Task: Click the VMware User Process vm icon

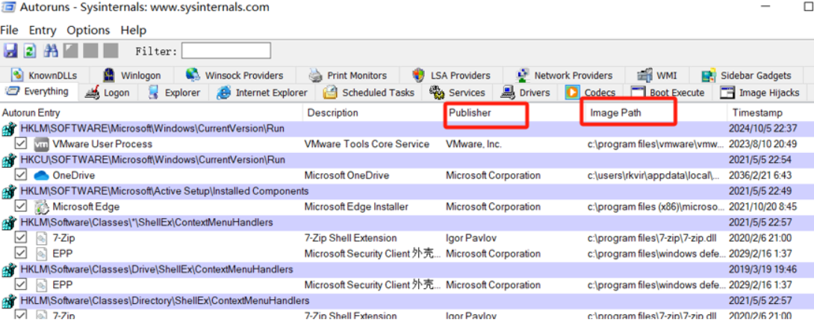Action: point(41,144)
